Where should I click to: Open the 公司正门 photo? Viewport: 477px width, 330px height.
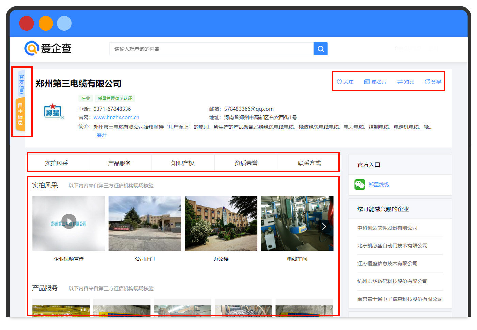click(145, 224)
